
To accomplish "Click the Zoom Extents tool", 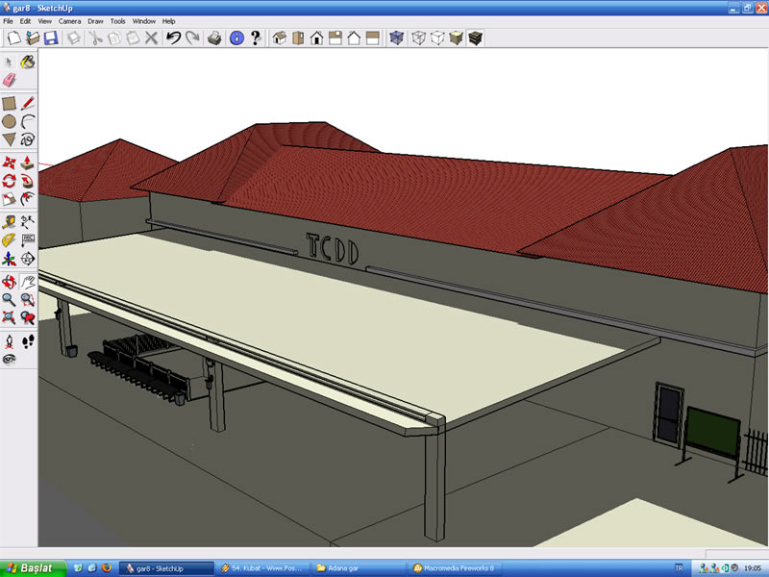I will click(9, 317).
